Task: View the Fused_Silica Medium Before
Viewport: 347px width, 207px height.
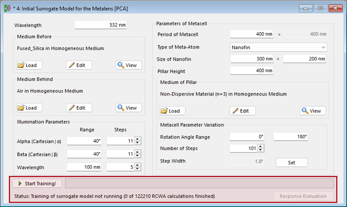Action: [x=128, y=65]
